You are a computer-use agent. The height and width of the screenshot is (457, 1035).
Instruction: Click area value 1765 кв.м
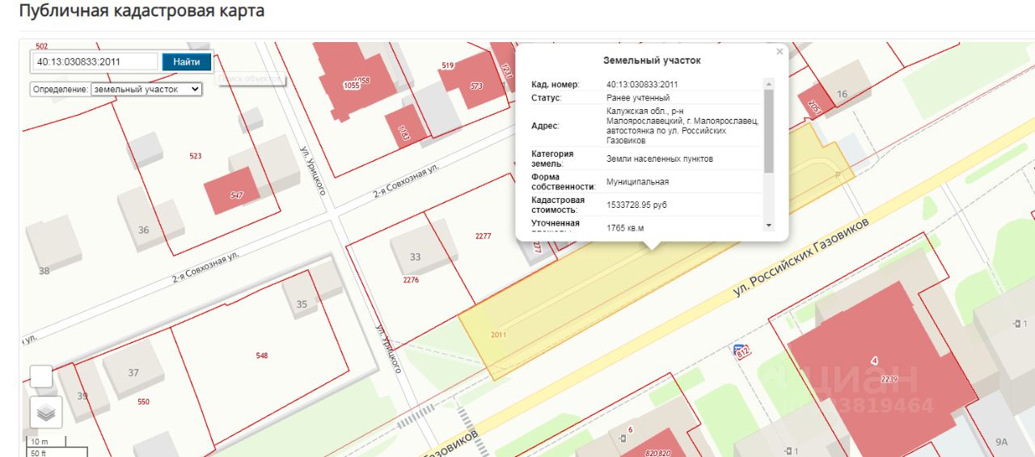(x=625, y=228)
